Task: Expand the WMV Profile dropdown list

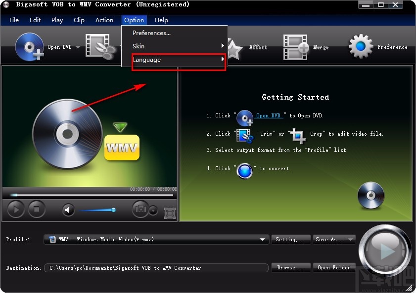Action: pyautogui.click(x=264, y=239)
